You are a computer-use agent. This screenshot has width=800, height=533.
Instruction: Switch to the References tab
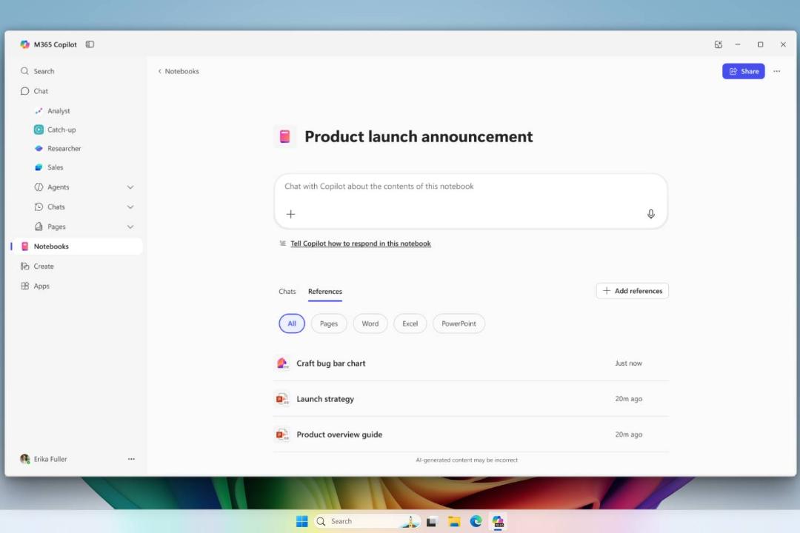(325, 292)
